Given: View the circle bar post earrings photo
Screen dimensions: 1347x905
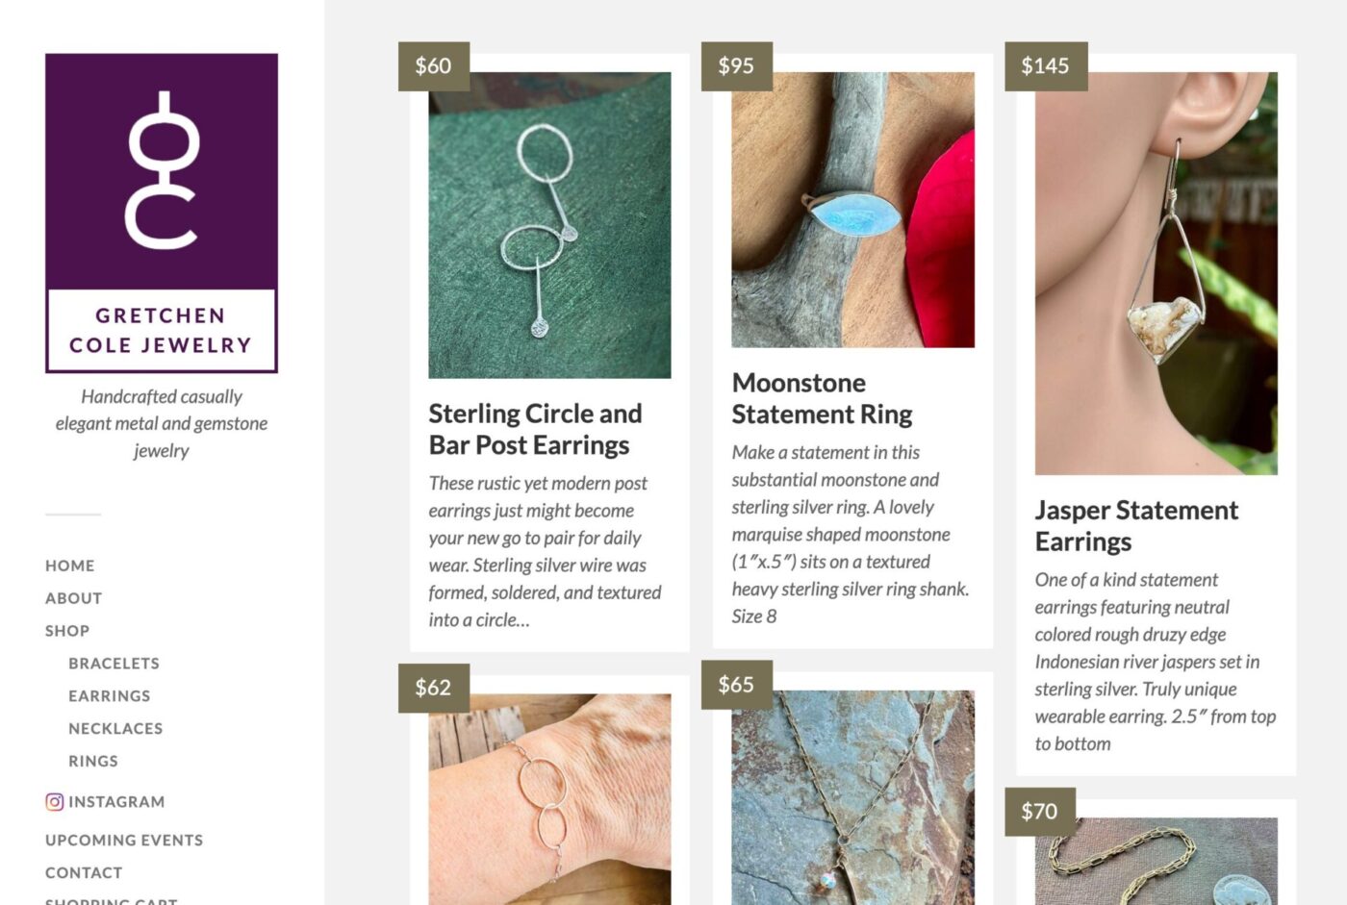Looking at the screenshot, I should point(549,225).
